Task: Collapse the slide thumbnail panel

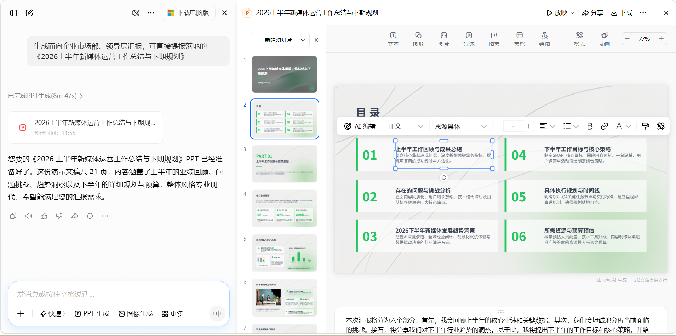Action: tap(317, 40)
